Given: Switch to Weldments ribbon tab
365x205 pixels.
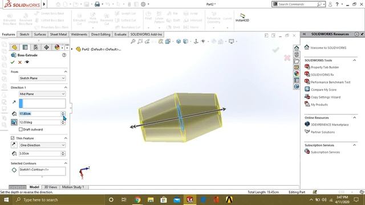Looking at the screenshot, I should tap(79, 34).
